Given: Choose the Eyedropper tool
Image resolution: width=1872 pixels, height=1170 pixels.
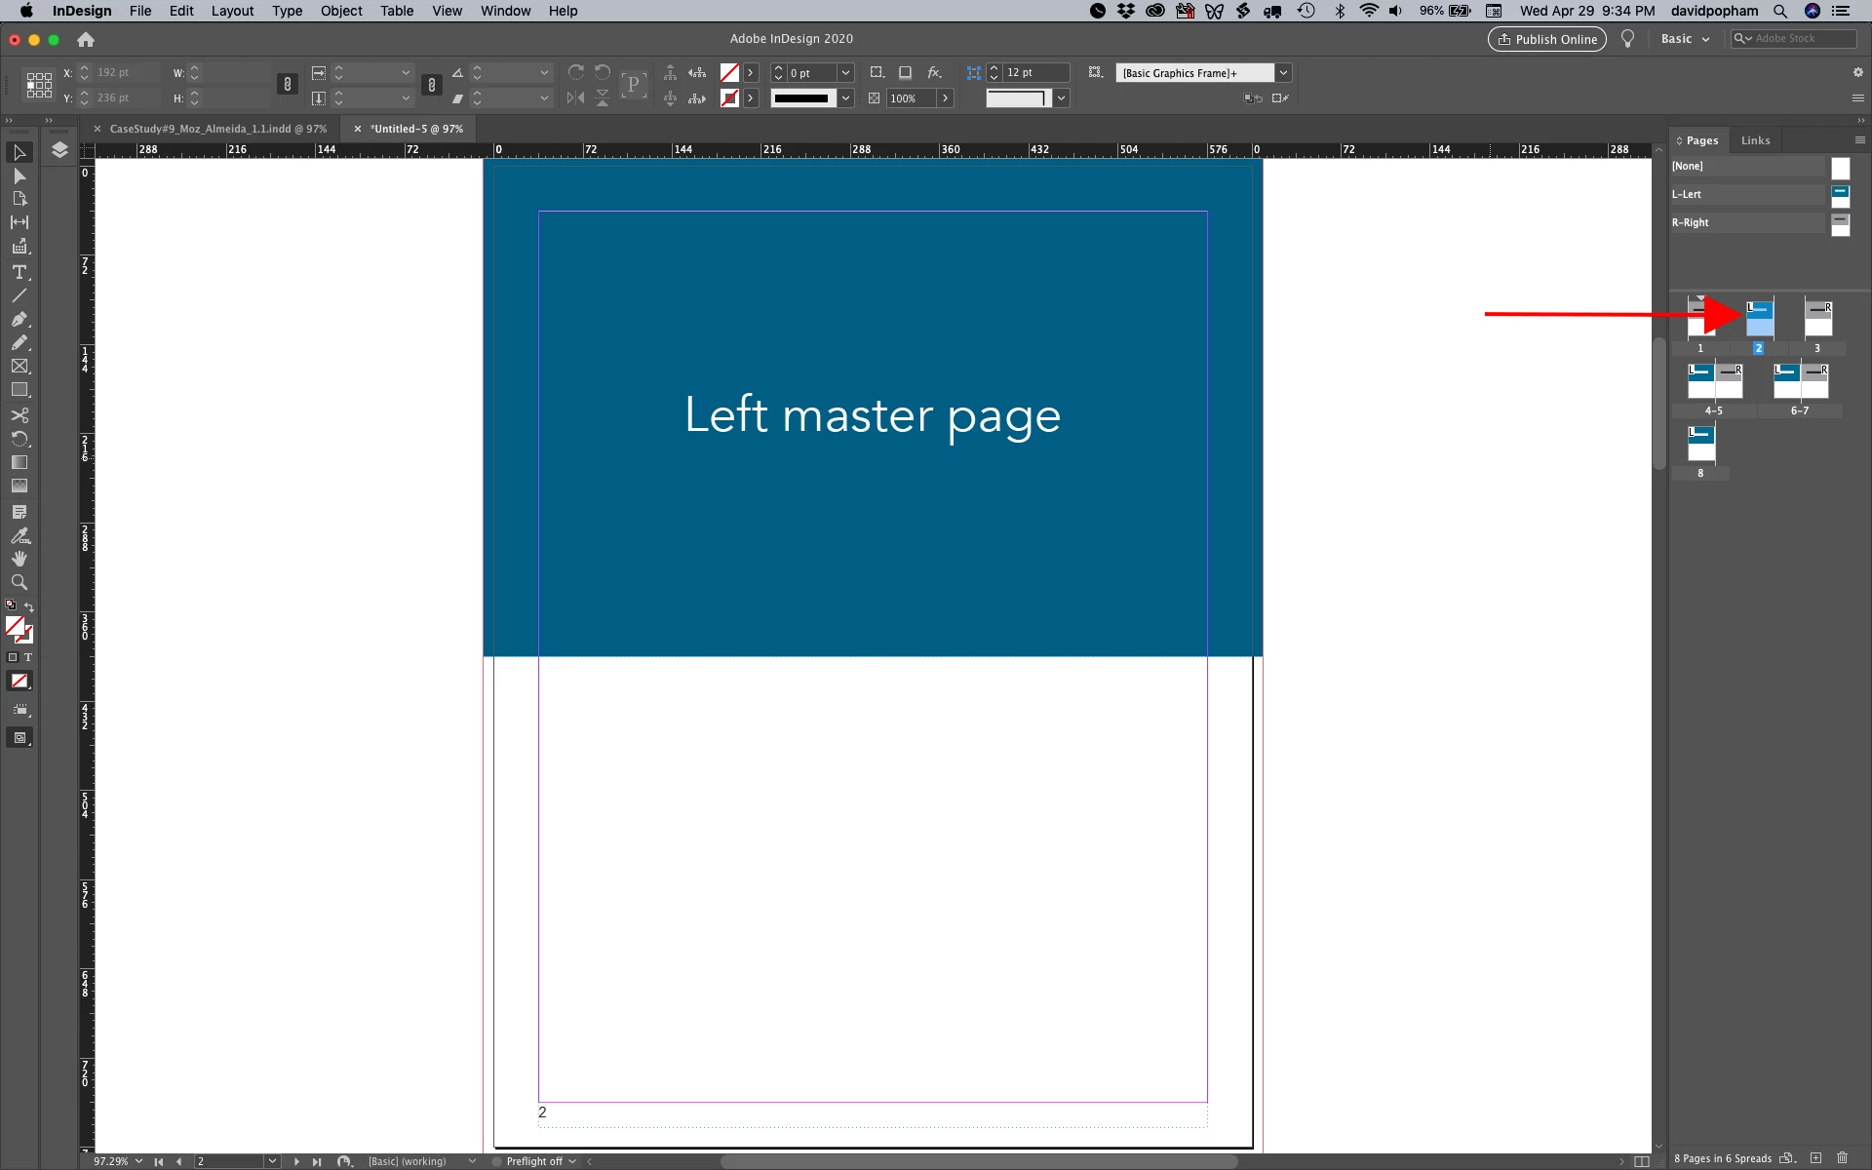Looking at the screenshot, I should pyautogui.click(x=19, y=535).
